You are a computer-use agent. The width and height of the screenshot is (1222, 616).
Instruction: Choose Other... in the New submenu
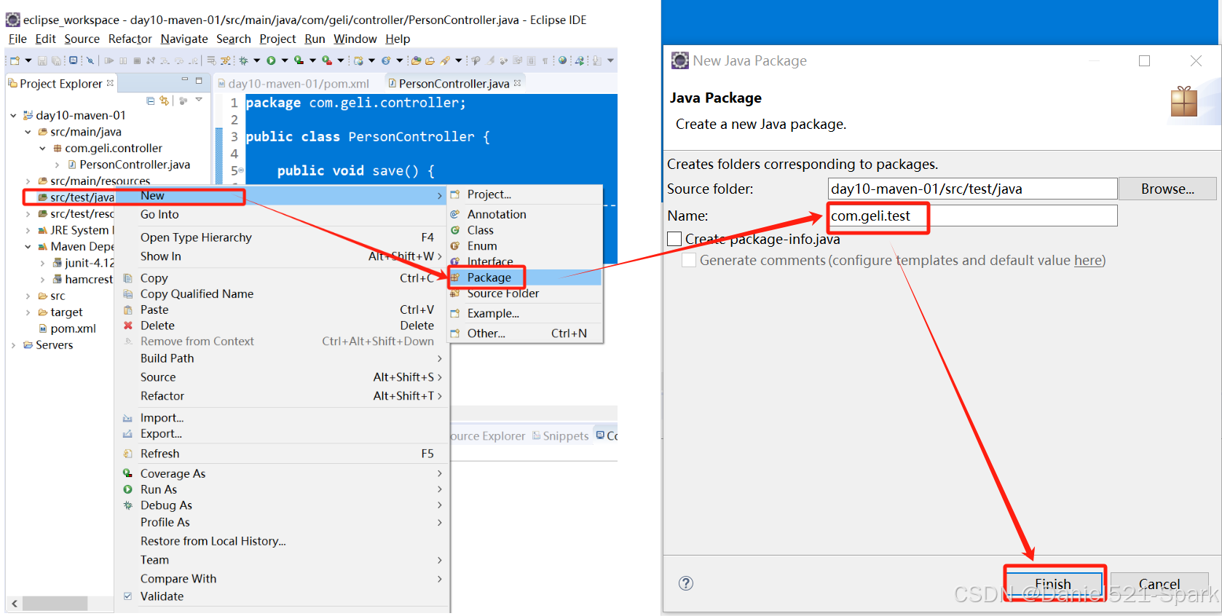click(x=524, y=333)
